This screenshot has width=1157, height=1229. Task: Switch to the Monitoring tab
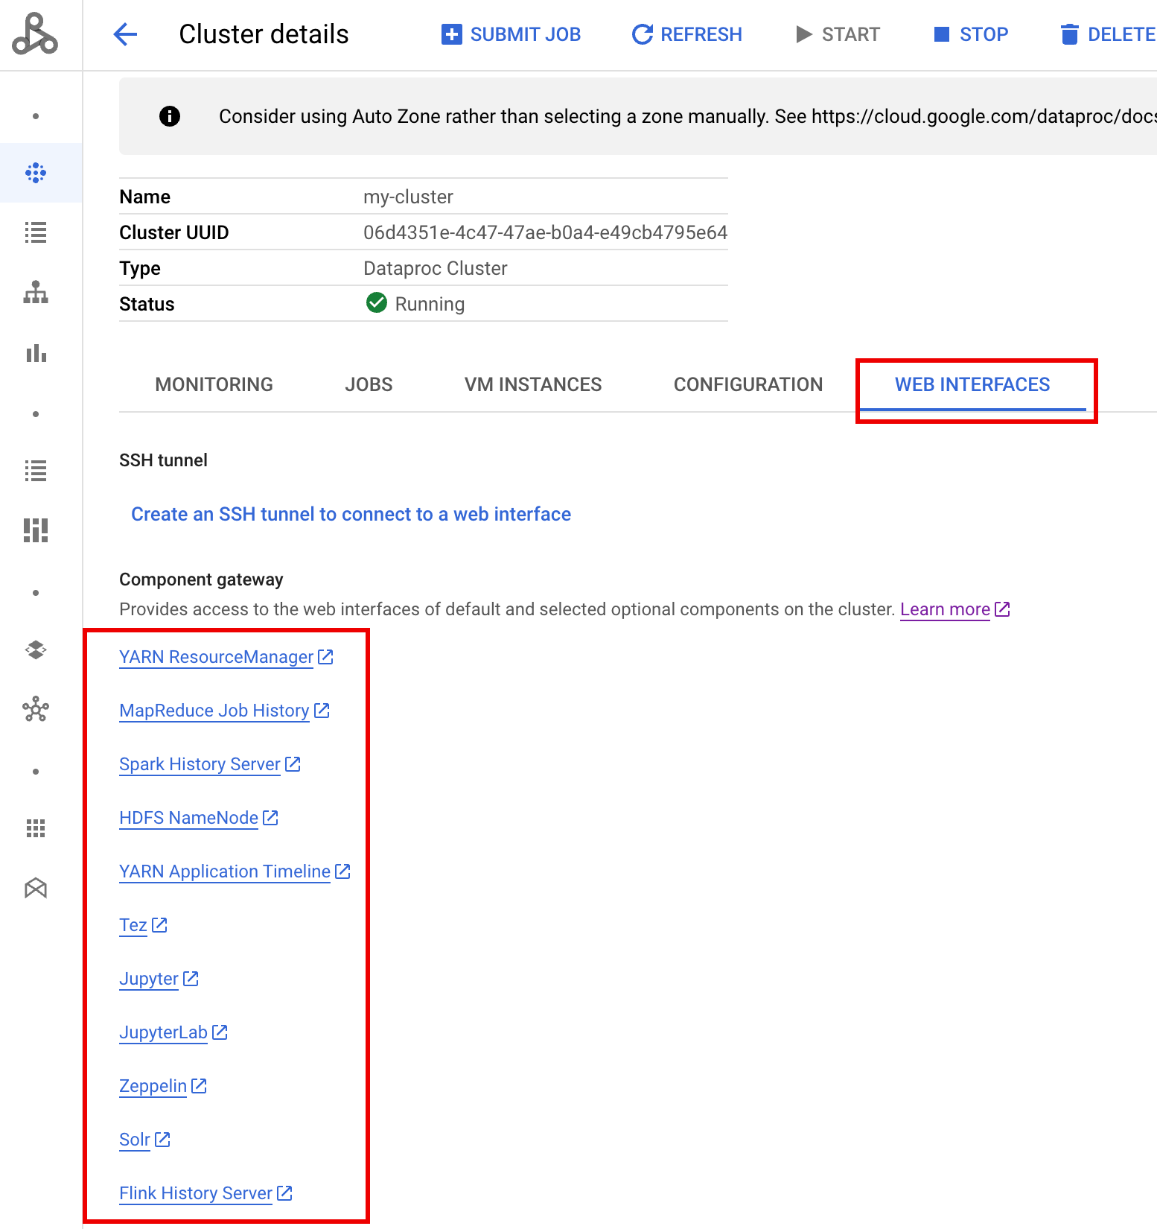[x=214, y=384]
